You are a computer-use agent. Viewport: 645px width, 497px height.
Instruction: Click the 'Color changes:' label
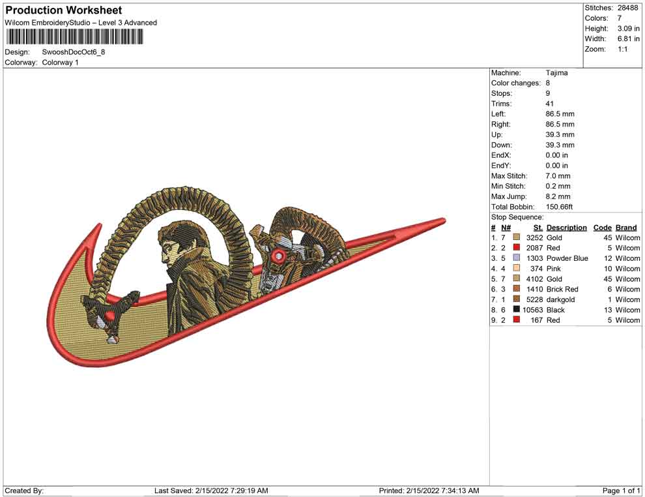pyautogui.click(x=516, y=83)
